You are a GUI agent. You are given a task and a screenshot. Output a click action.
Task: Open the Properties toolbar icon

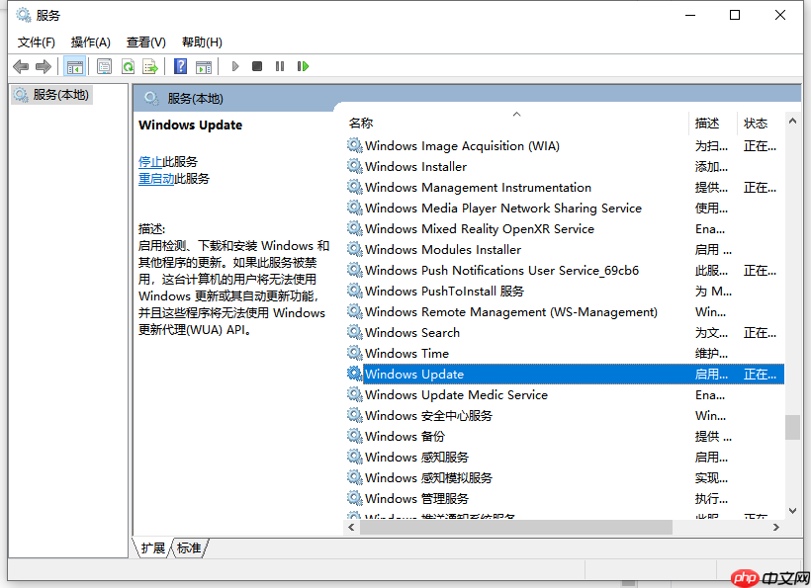pyautogui.click(x=105, y=66)
